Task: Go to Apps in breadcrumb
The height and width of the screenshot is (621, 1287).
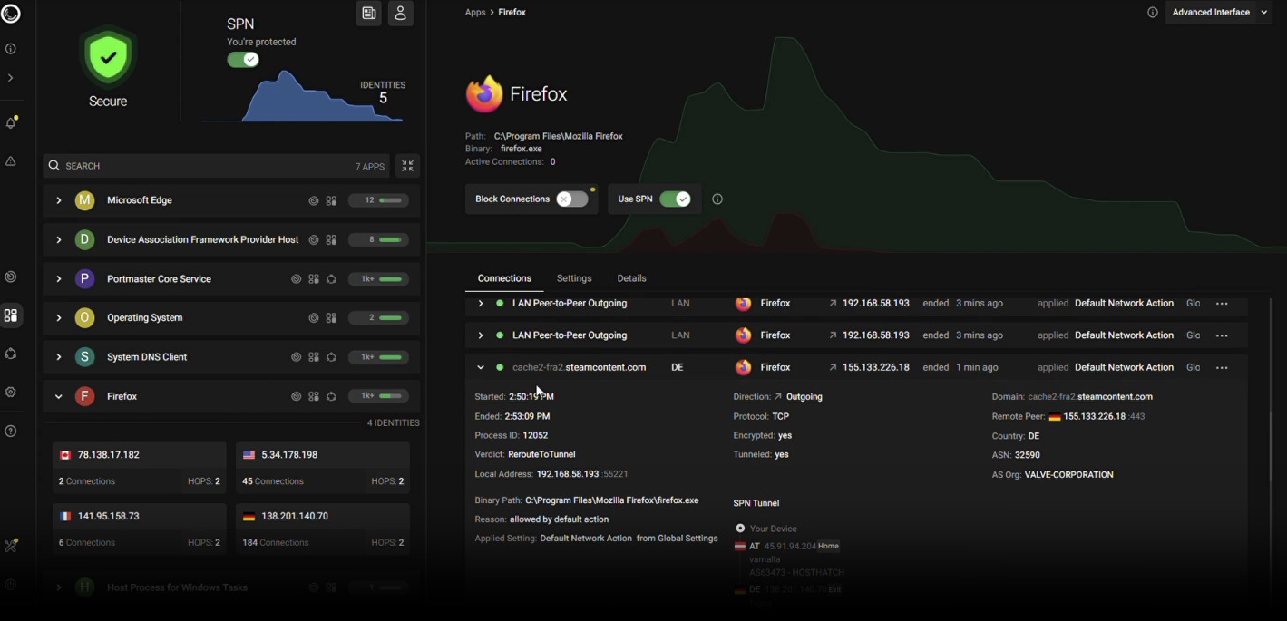Action: [475, 13]
